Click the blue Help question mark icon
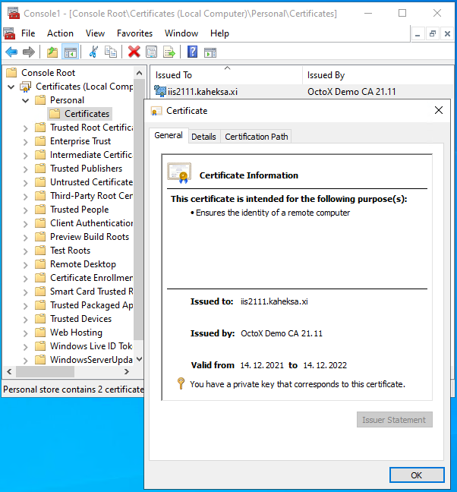This screenshot has width=457, height=492. pos(192,52)
